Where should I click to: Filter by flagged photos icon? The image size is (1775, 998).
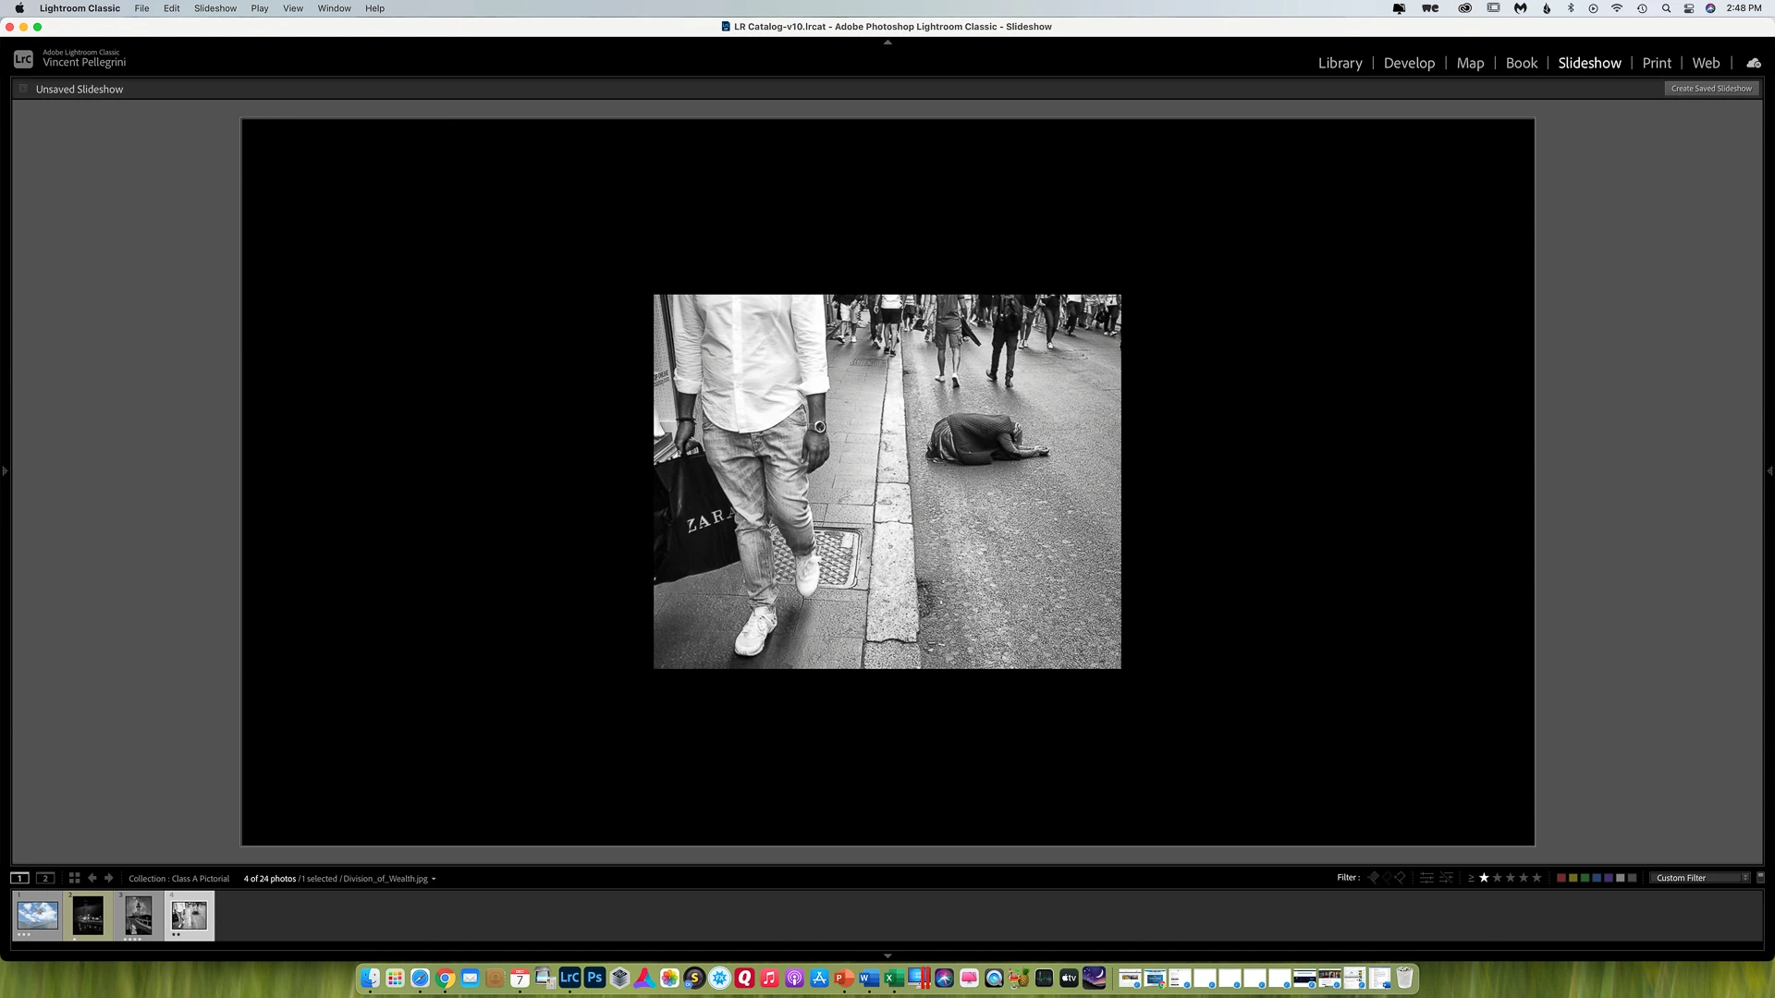pyautogui.click(x=1373, y=878)
